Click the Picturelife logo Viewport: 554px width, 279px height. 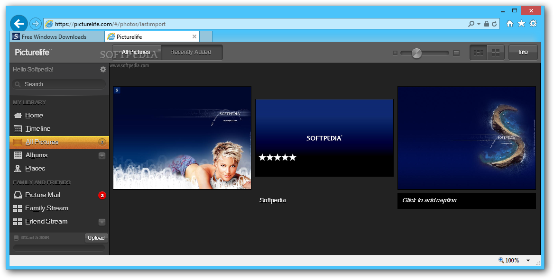(33, 53)
